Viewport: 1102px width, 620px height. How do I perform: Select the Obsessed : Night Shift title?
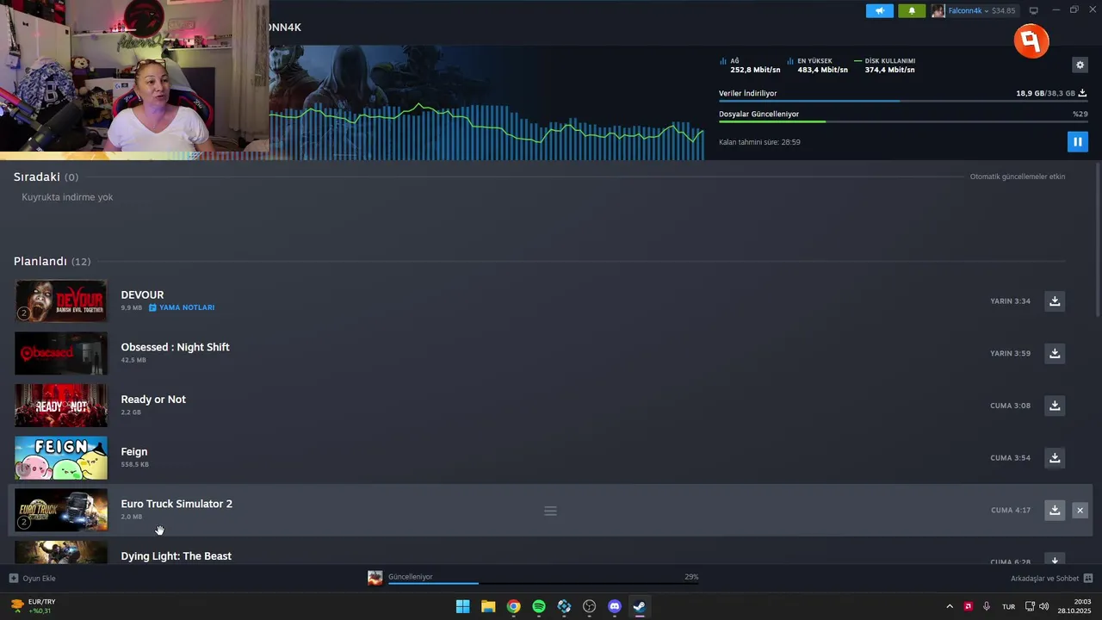(175, 347)
